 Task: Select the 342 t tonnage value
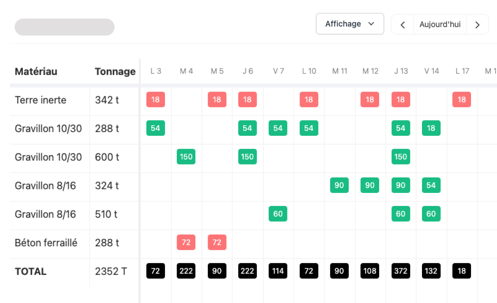[106, 100]
